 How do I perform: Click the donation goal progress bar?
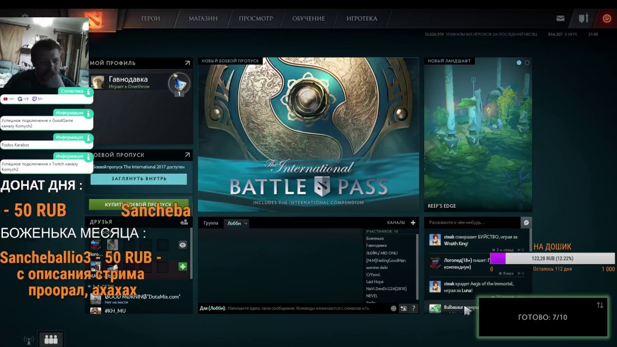pyautogui.click(x=552, y=259)
